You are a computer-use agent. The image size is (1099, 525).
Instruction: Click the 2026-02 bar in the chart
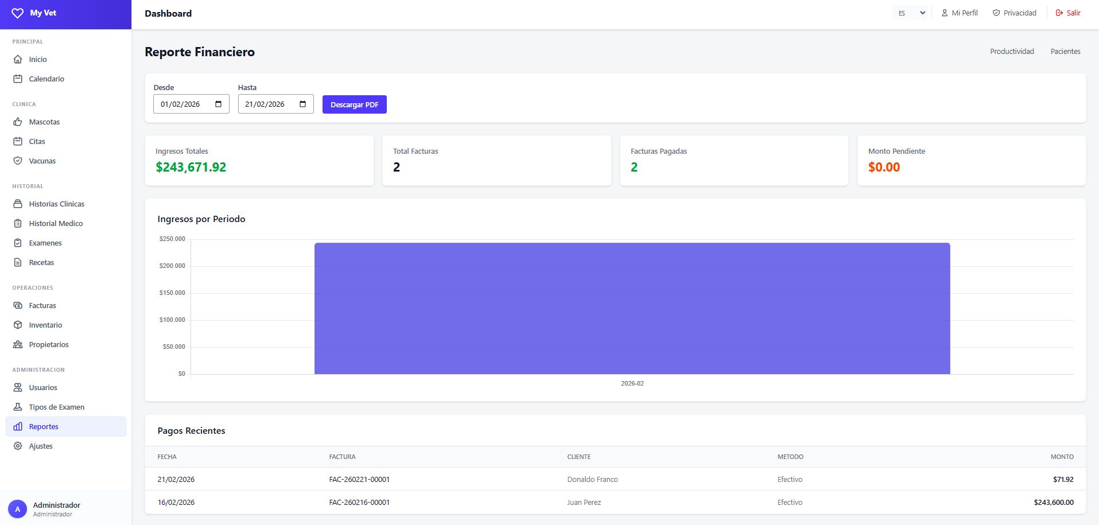pyautogui.click(x=632, y=308)
